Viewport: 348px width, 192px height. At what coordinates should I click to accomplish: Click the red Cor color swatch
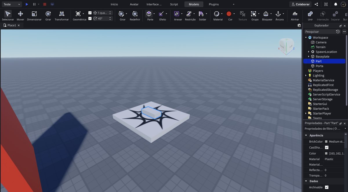coord(229,14)
